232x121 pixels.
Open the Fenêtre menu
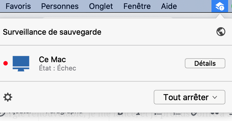pos(137,6)
